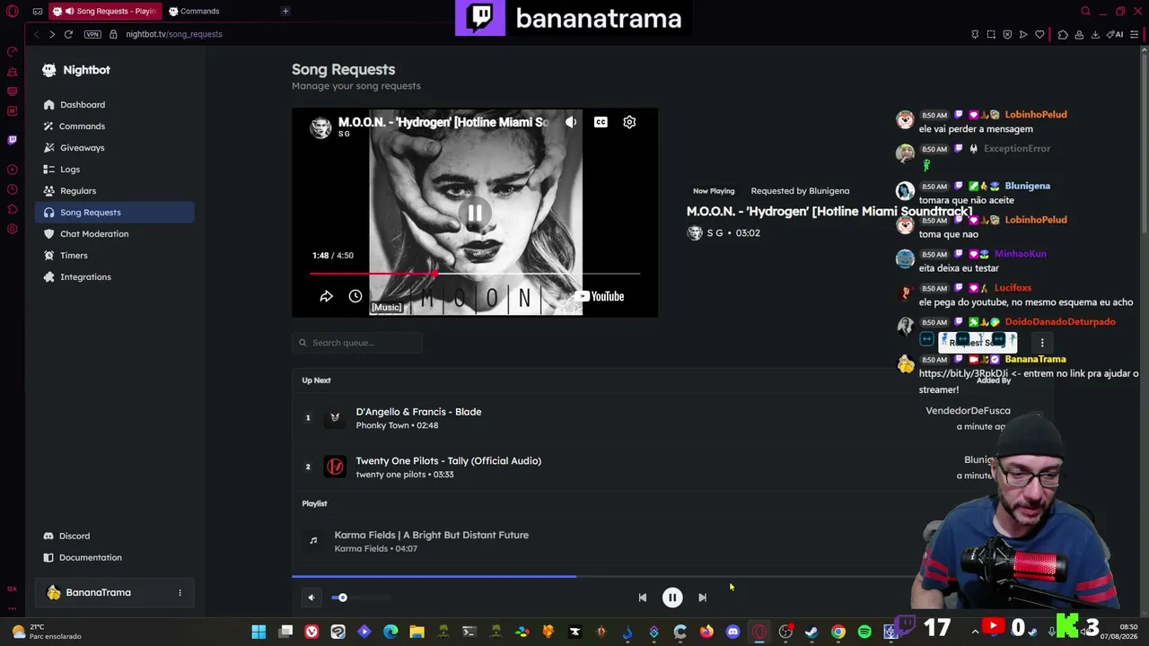Open Timers page

(114, 256)
